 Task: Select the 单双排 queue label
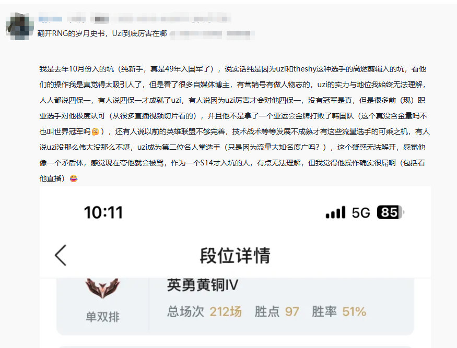[102, 317]
